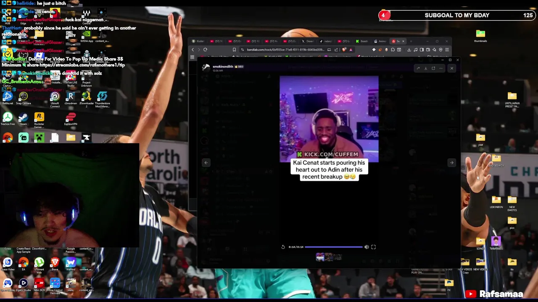Screen dimensions: 538x302
Task: Click the forward share arrow in viewer
Action: (x=418, y=68)
